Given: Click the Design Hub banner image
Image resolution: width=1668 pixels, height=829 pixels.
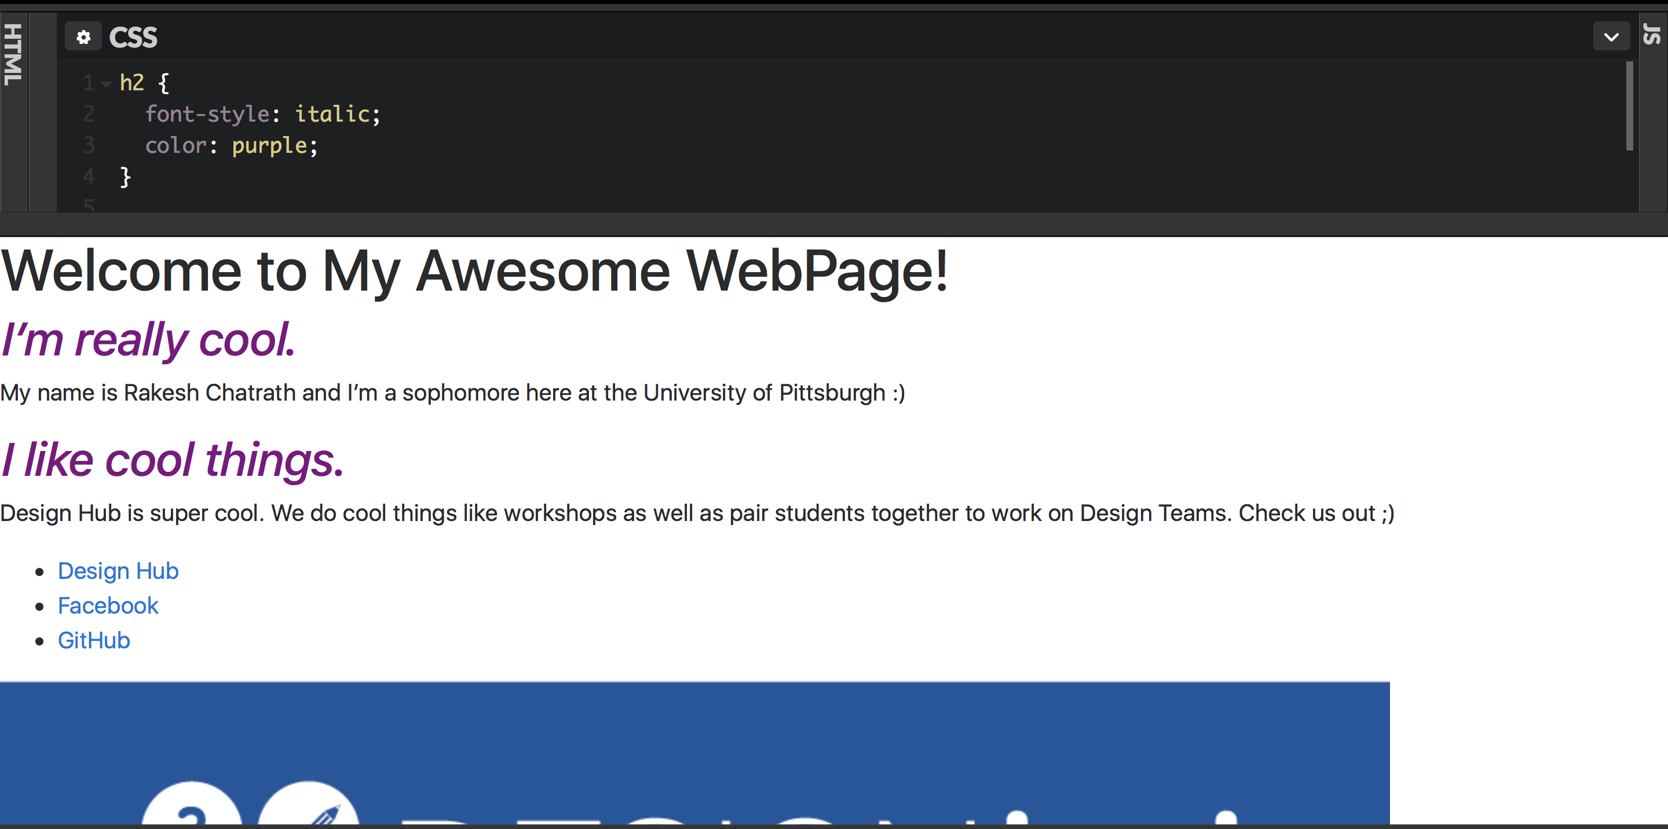Looking at the screenshot, I should click(x=695, y=753).
